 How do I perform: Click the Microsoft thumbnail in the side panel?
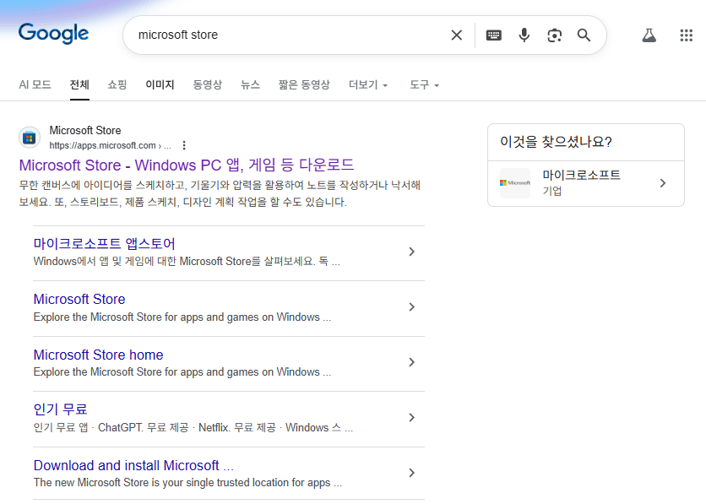point(514,182)
